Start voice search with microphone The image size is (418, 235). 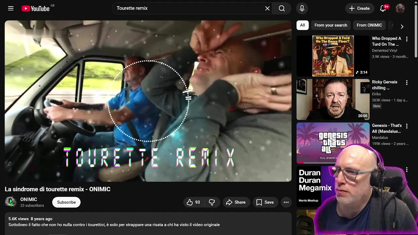(x=302, y=8)
